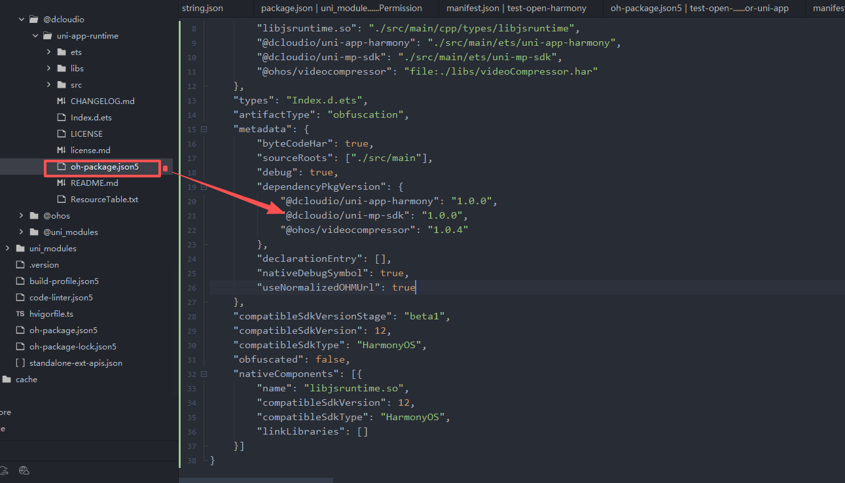The height and width of the screenshot is (483, 845).
Task: Click the folder icon beside uni_modules
Action: [x=20, y=248]
